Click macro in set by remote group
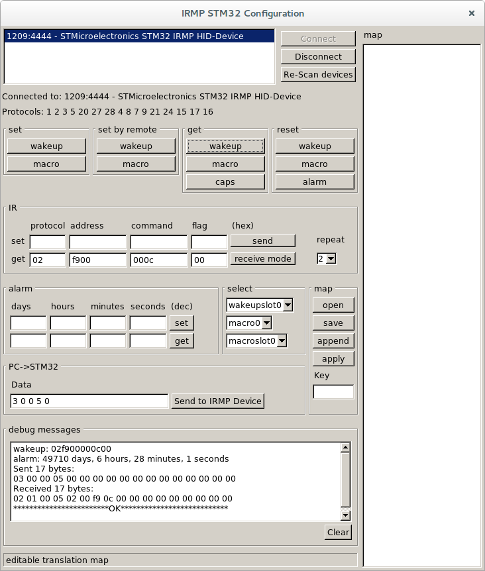The image size is (485, 571). [136, 164]
